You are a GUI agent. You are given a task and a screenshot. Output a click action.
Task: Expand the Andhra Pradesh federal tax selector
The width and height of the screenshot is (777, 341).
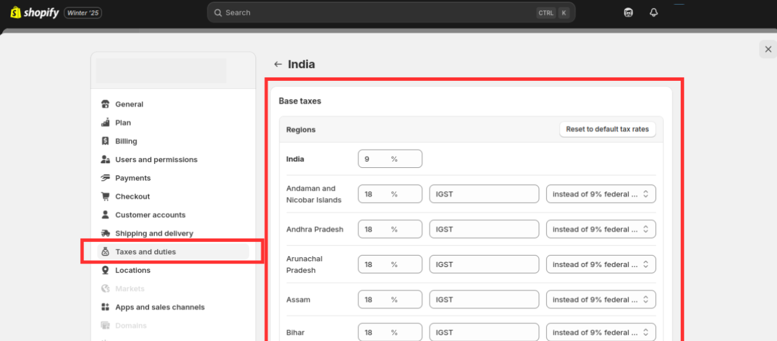pos(601,229)
